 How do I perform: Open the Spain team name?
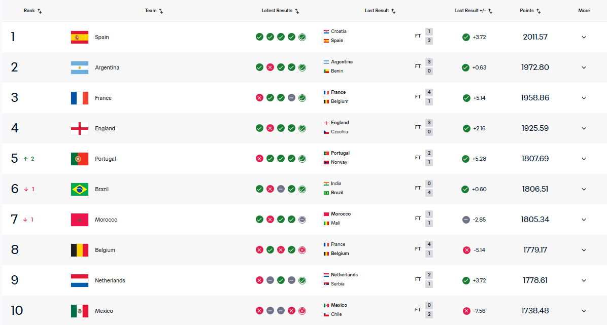102,37
